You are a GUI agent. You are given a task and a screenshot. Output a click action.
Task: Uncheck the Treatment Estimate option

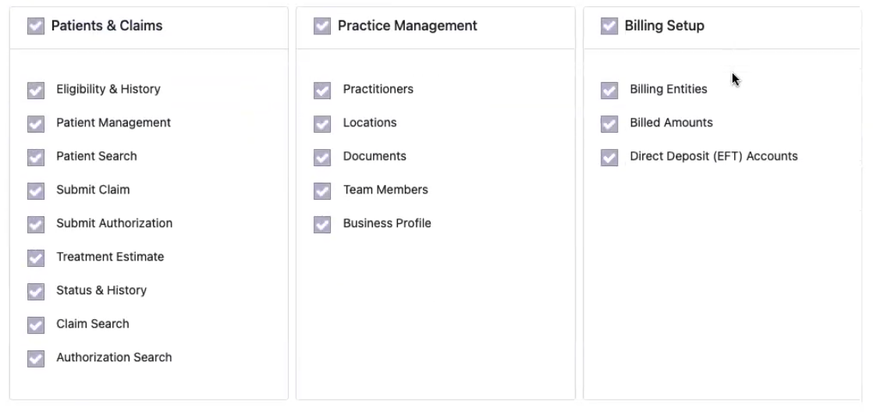coord(36,258)
